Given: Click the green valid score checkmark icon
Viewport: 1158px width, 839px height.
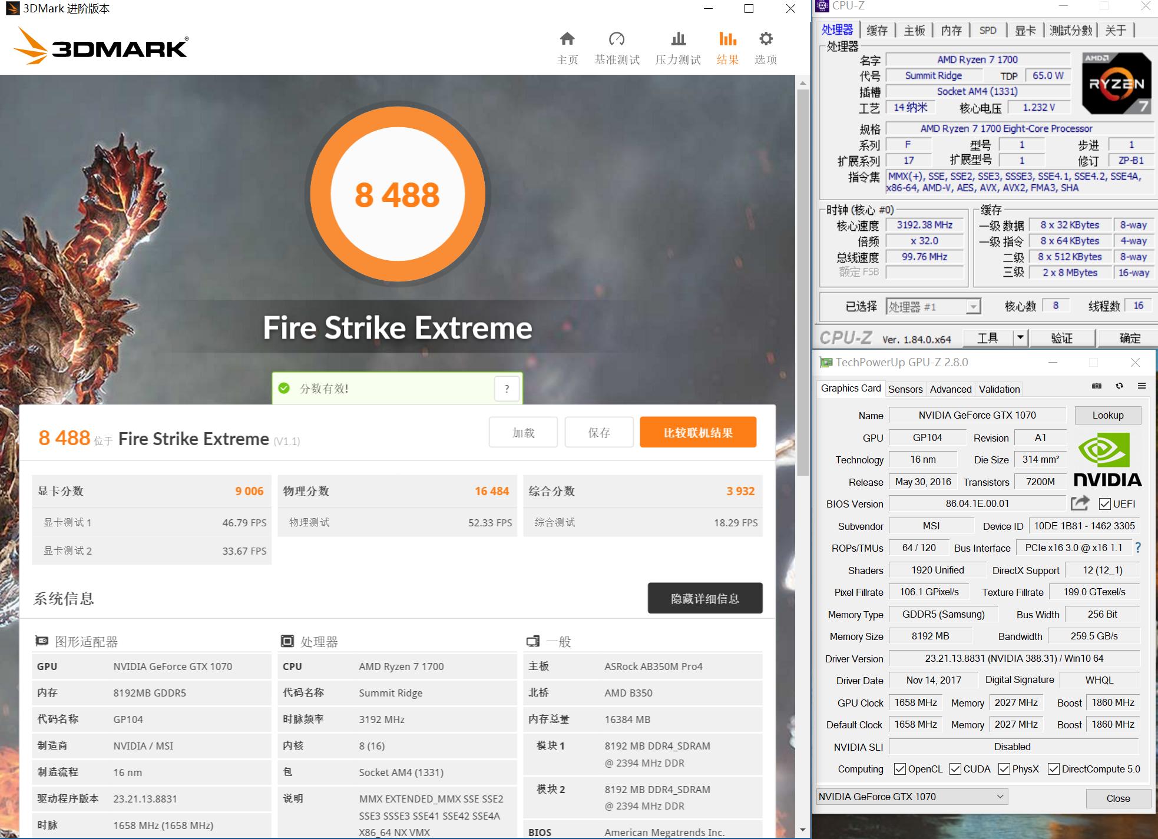Looking at the screenshot, I should point(284,388).
